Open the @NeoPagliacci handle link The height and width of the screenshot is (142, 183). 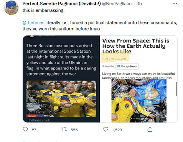click(x=117, y=4)
